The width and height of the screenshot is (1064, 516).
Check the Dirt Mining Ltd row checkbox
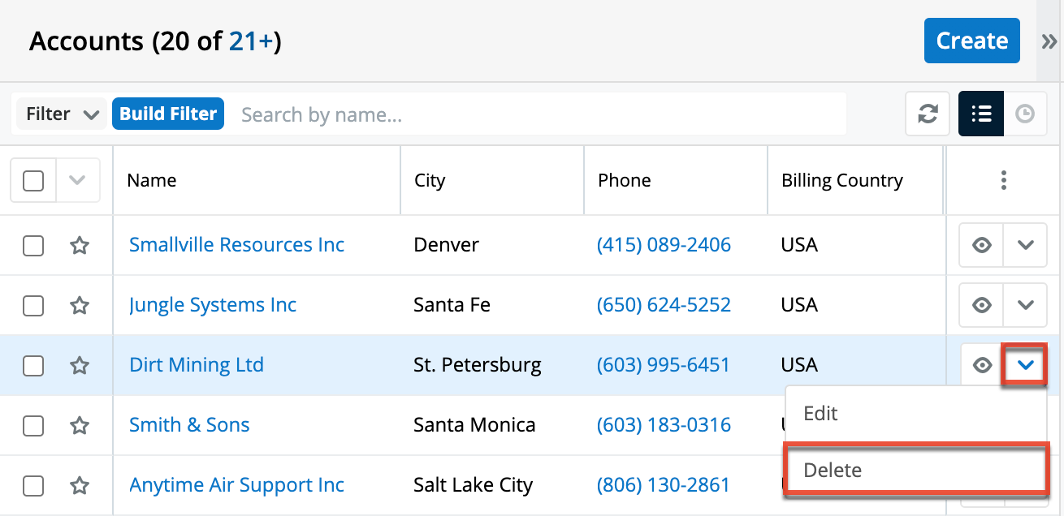pyautogui.click(x=32, y=365)
